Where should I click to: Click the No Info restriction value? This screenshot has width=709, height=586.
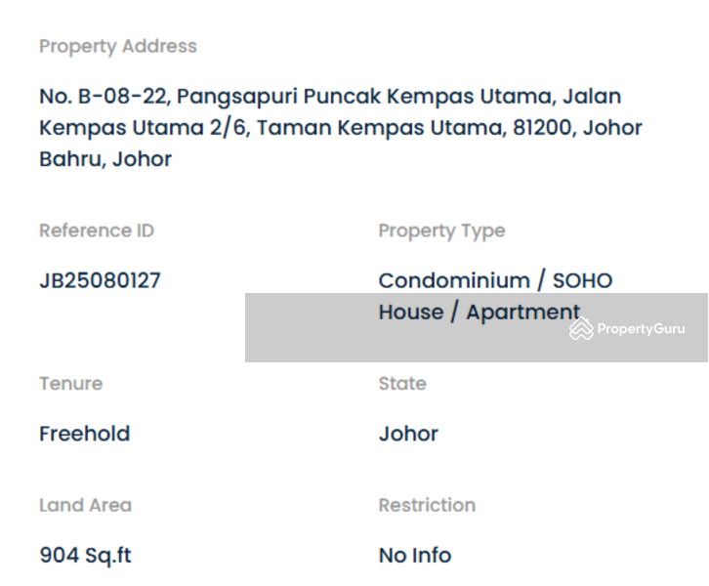[x=415, y=556]
